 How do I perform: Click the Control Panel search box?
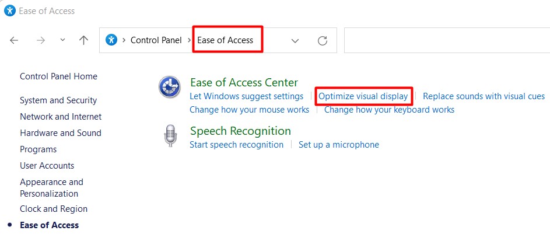(446, 40)
